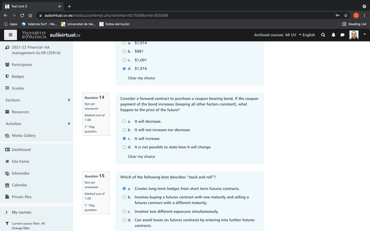Image resolution: width=370 pixels, height=231 pixels.
Task: Select answer a. It will decrease
Action: point(124,121)
